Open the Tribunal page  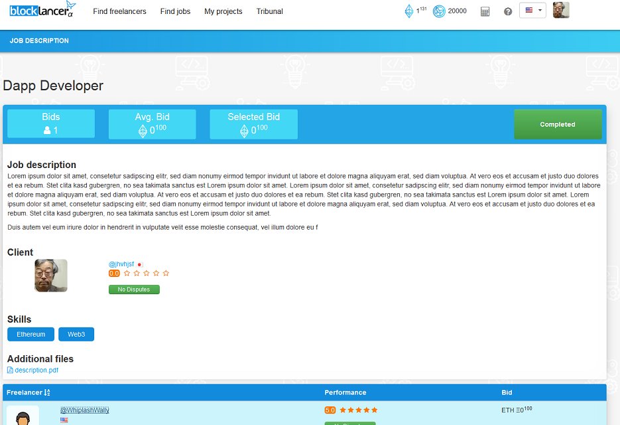[x=269, y=11]
